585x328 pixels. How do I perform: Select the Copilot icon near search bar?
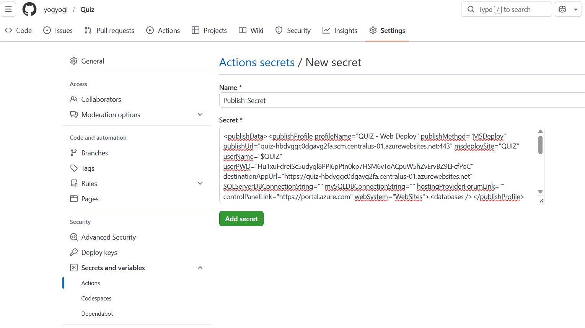coord(562,9)
